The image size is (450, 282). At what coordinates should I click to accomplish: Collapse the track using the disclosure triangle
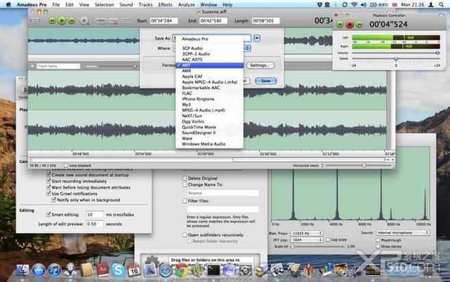point(32,66)
